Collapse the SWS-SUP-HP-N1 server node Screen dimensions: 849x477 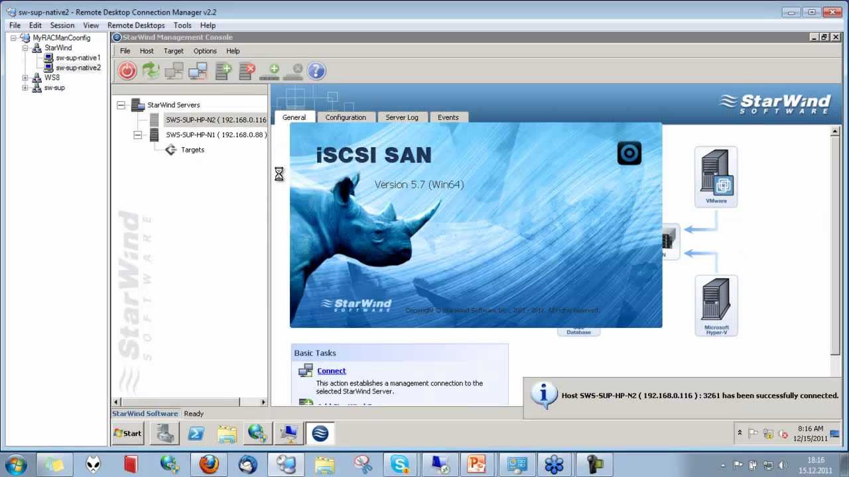[137, 134]
